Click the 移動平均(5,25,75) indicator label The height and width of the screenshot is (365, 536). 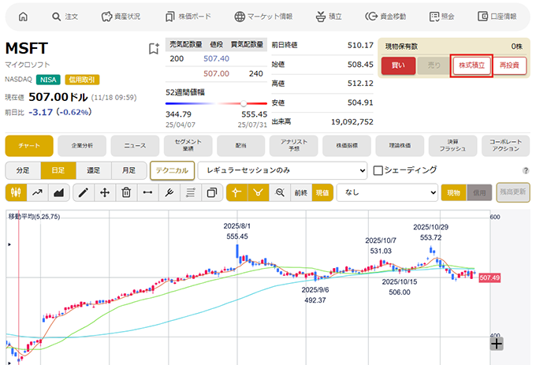pos(34,216)
